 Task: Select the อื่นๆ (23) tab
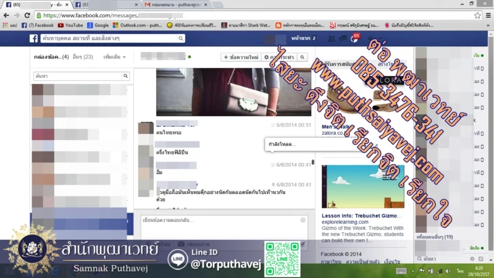(83, 57)
